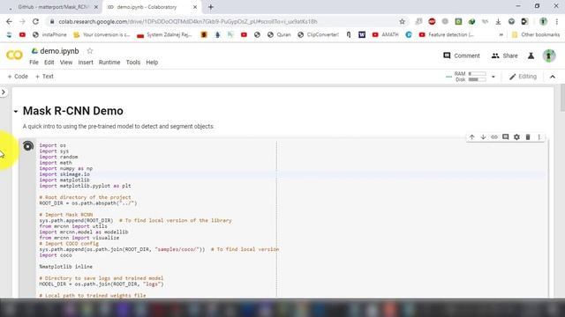The image size is (565, 317).
Task: Open the Quran bookmark
Action: [279, 34]
